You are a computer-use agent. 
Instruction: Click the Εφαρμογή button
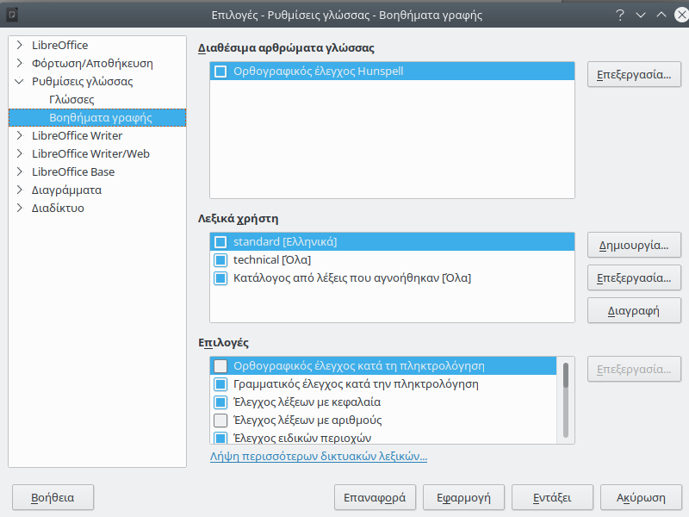tap(463, 497)
